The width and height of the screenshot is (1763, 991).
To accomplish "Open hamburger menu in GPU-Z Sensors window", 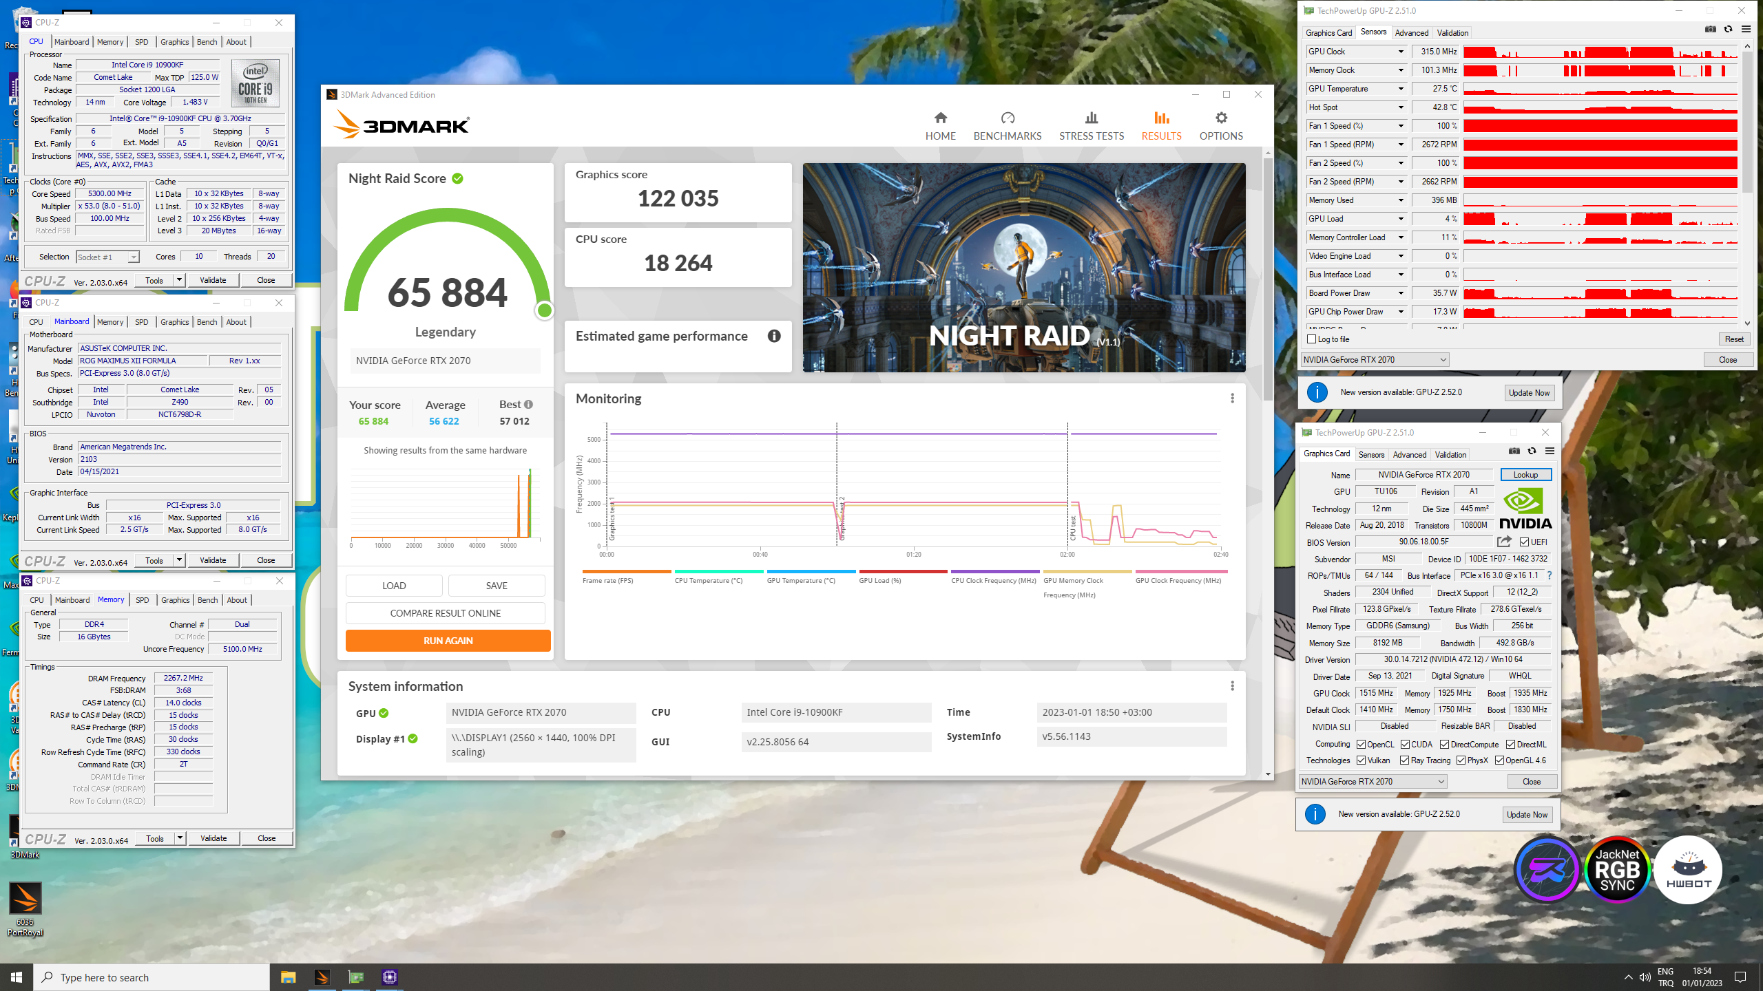I will click(1746, 29).
